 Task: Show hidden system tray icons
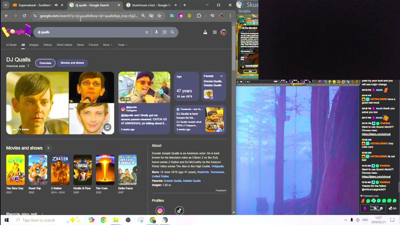pyautogui.click(x=346, y=220)
